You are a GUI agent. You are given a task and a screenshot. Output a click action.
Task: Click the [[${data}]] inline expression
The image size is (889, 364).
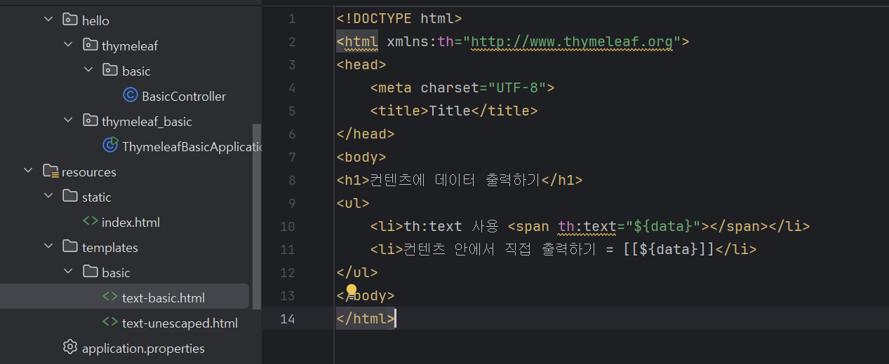(x=669, y=249)
